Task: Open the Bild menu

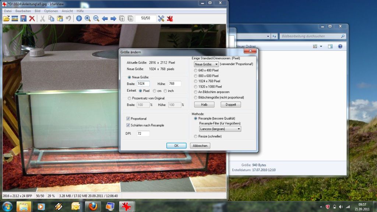Action: [x=38, y=11]
